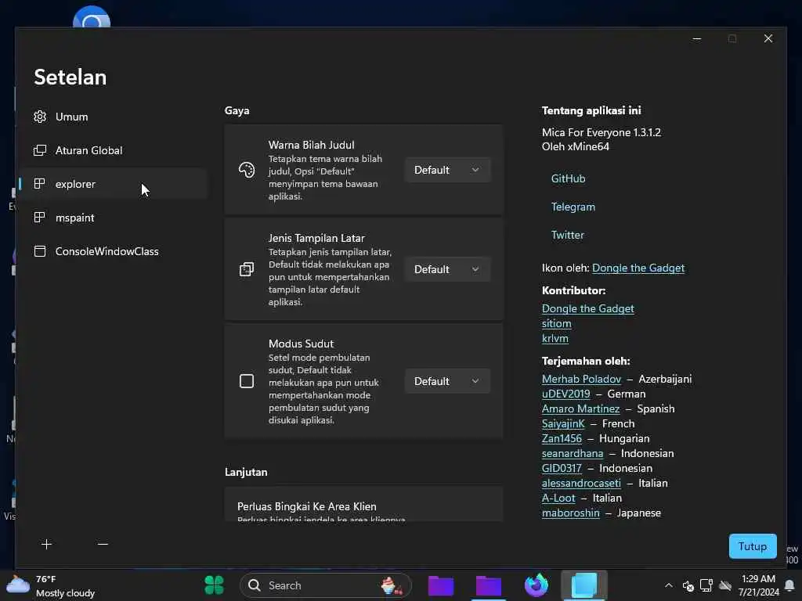The height and width of the screenshot is (601, 802).
Task: Click the network icon in system tray
Action: coord(706,585)
